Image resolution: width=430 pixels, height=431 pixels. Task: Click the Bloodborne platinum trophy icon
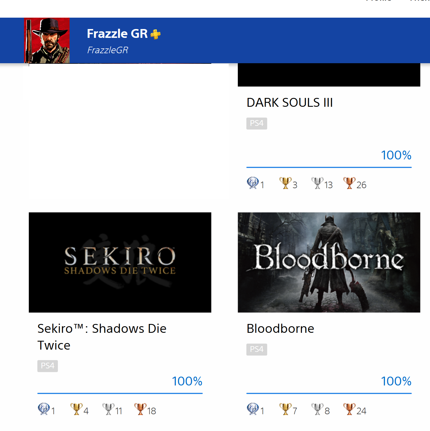point(253,409)
